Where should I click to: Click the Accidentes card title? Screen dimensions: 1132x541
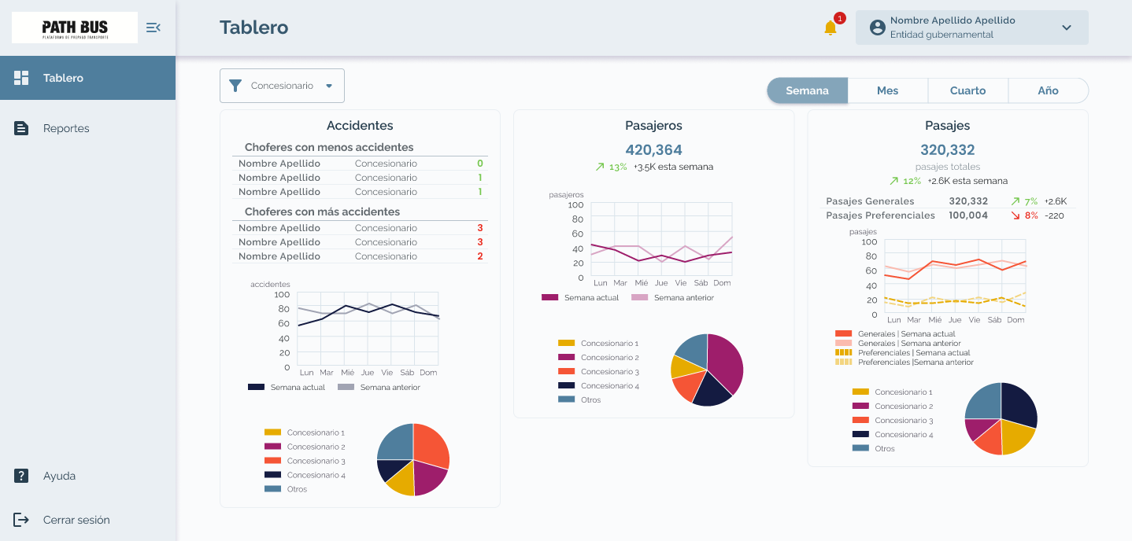click(360, 126)
